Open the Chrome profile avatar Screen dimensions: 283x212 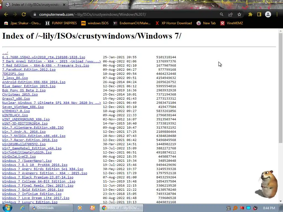tap(268, 14)
